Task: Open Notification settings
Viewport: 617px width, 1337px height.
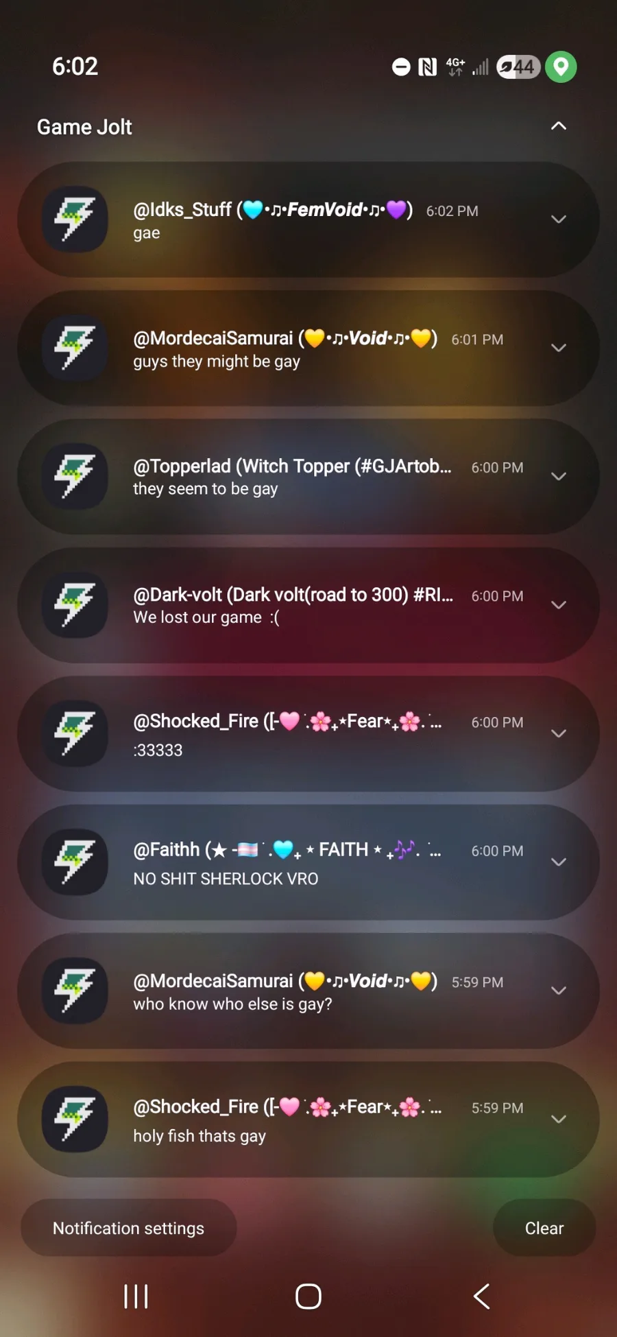Action: [129, 1228]
